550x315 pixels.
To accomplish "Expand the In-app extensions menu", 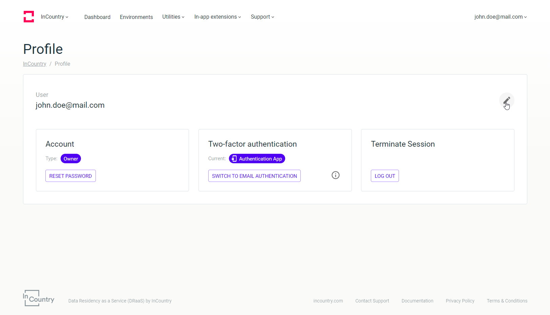I will (218, 17).
